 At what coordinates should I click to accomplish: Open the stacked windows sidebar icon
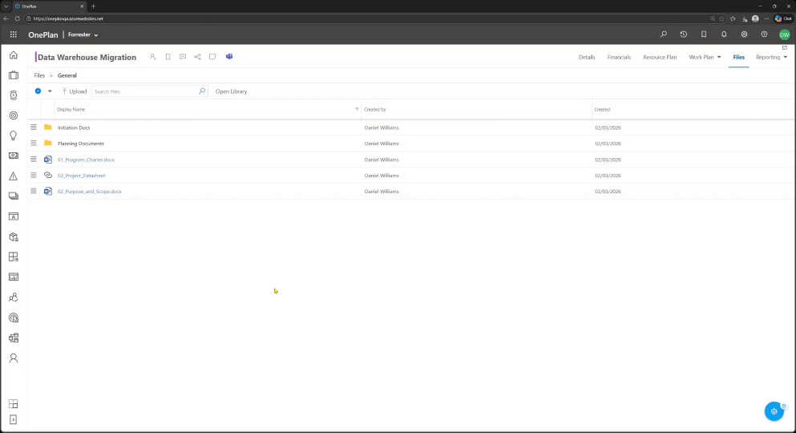(x=13, y=196)
